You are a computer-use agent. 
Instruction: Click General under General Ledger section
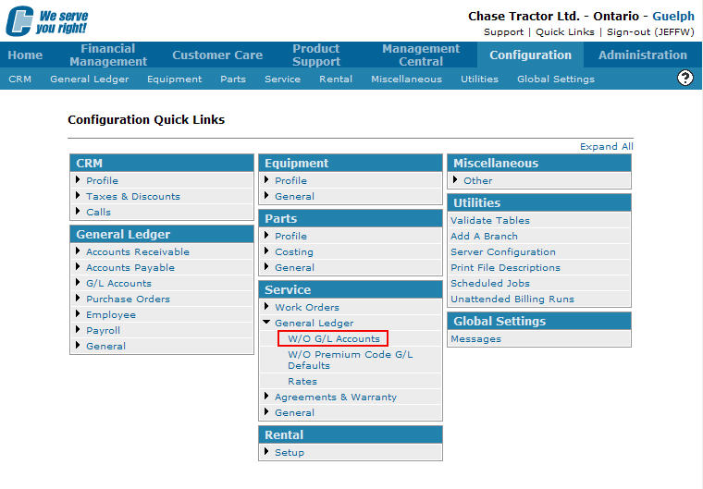coord(105,346)
